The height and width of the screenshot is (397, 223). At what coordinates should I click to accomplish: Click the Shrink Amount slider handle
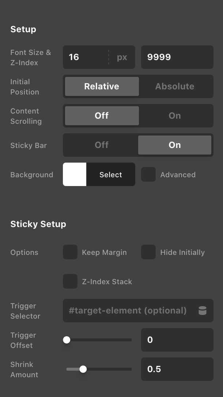point(83,369)
